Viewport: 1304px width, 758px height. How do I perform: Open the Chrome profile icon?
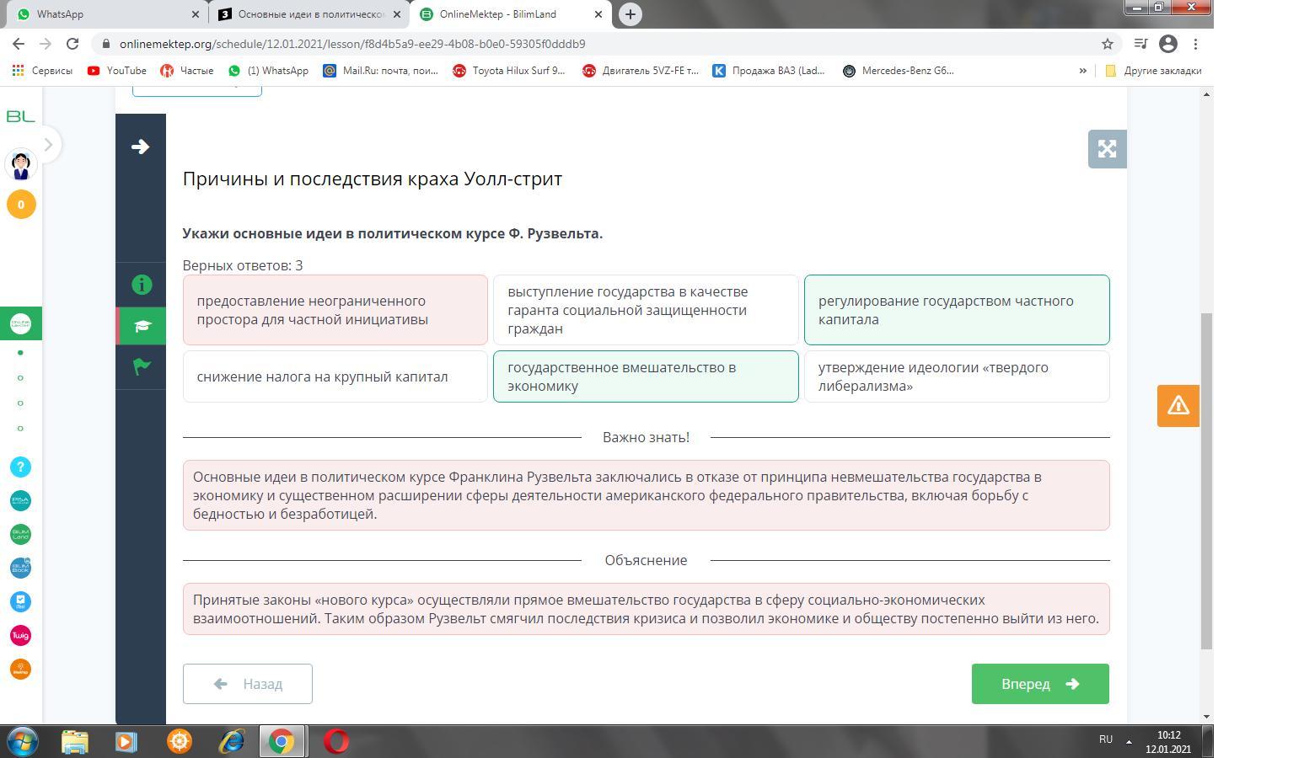(x=1168, y=44)
